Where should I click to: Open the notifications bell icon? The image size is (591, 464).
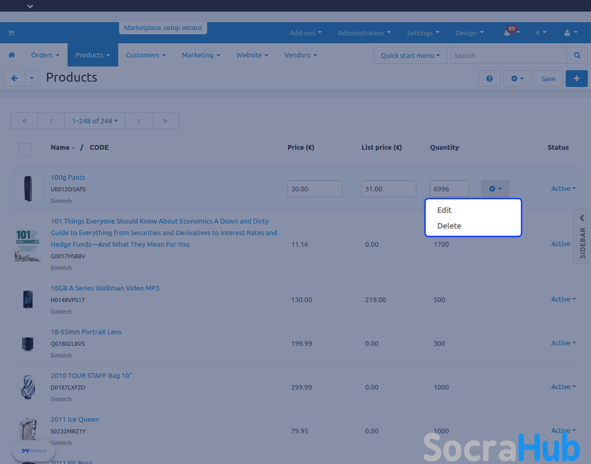[x=507, y=33]
